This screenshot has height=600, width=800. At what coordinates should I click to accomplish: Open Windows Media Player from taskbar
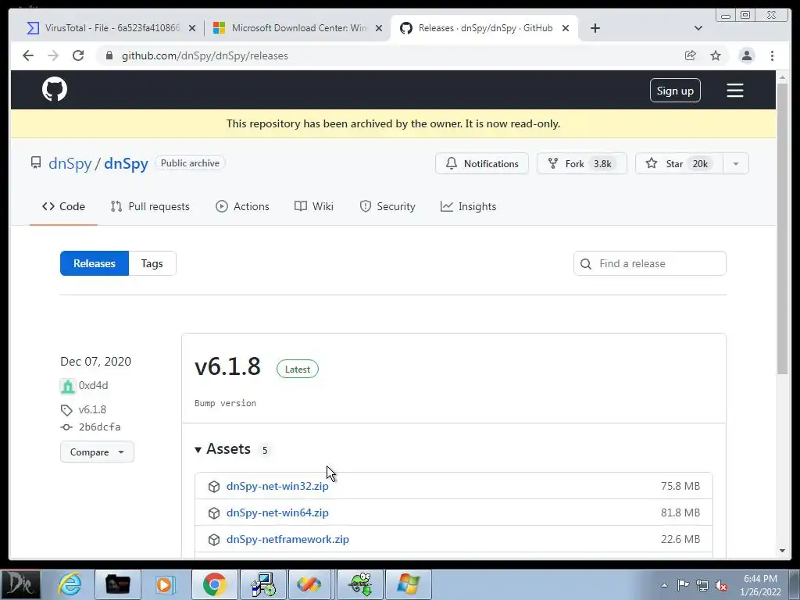(x=166, y=584)
